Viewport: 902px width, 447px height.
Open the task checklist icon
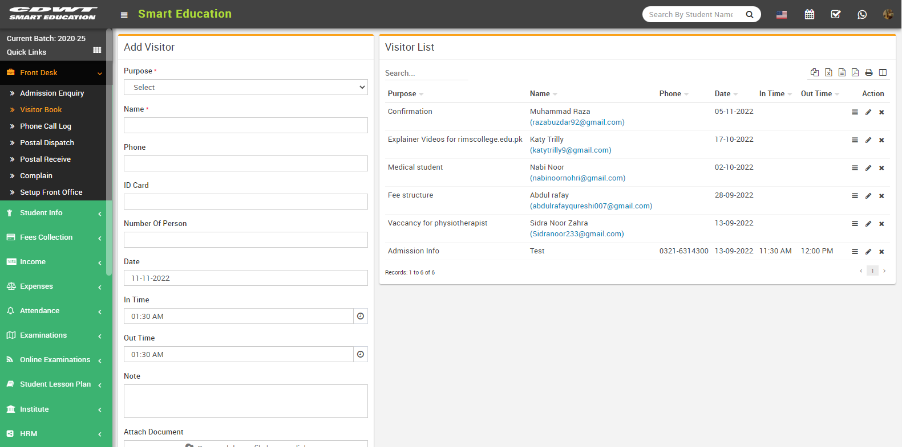pos(836,14)
